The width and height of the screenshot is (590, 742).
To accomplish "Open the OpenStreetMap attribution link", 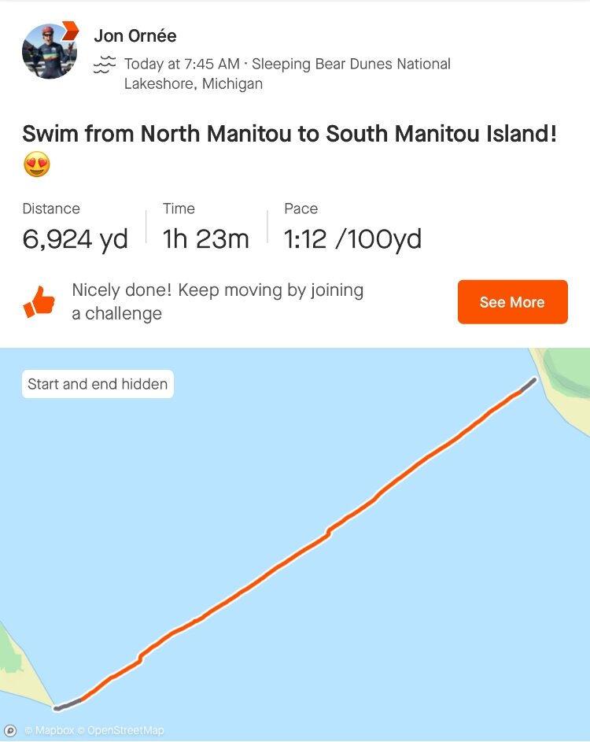I will [125, 731].
